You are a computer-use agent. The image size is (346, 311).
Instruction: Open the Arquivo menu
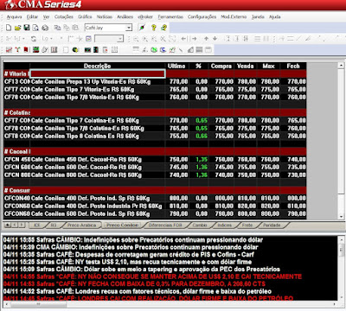[x=14, y=16]
